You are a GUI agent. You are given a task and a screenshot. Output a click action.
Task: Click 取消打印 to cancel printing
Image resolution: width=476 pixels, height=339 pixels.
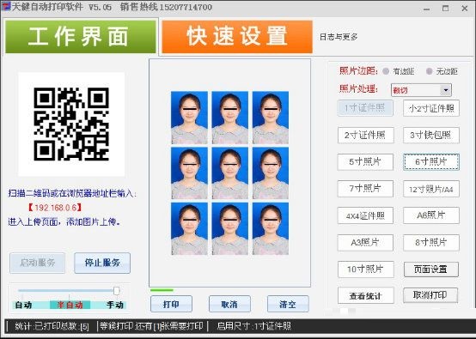[430, 295]
